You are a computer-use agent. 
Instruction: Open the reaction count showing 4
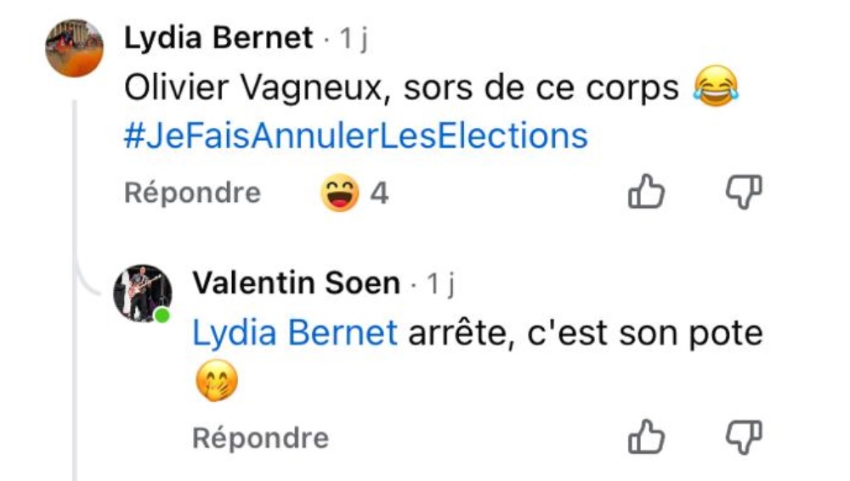379,193
